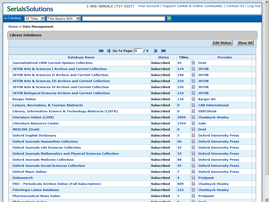Open the Title Begins With dropdown
269x202 pixels.
64,18
